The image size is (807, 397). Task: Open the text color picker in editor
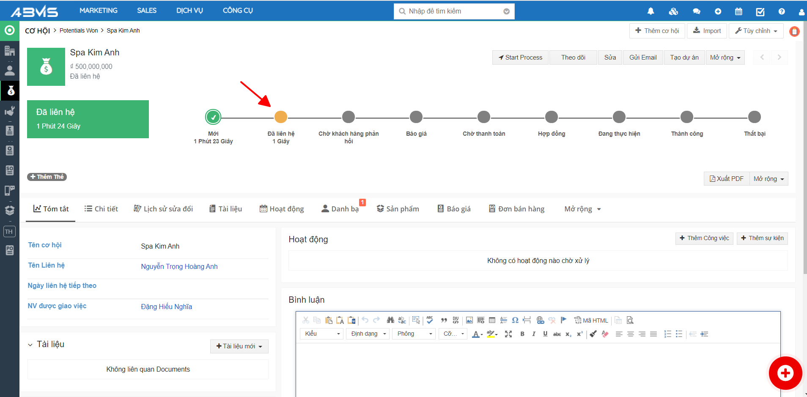(x=477, y=334)
